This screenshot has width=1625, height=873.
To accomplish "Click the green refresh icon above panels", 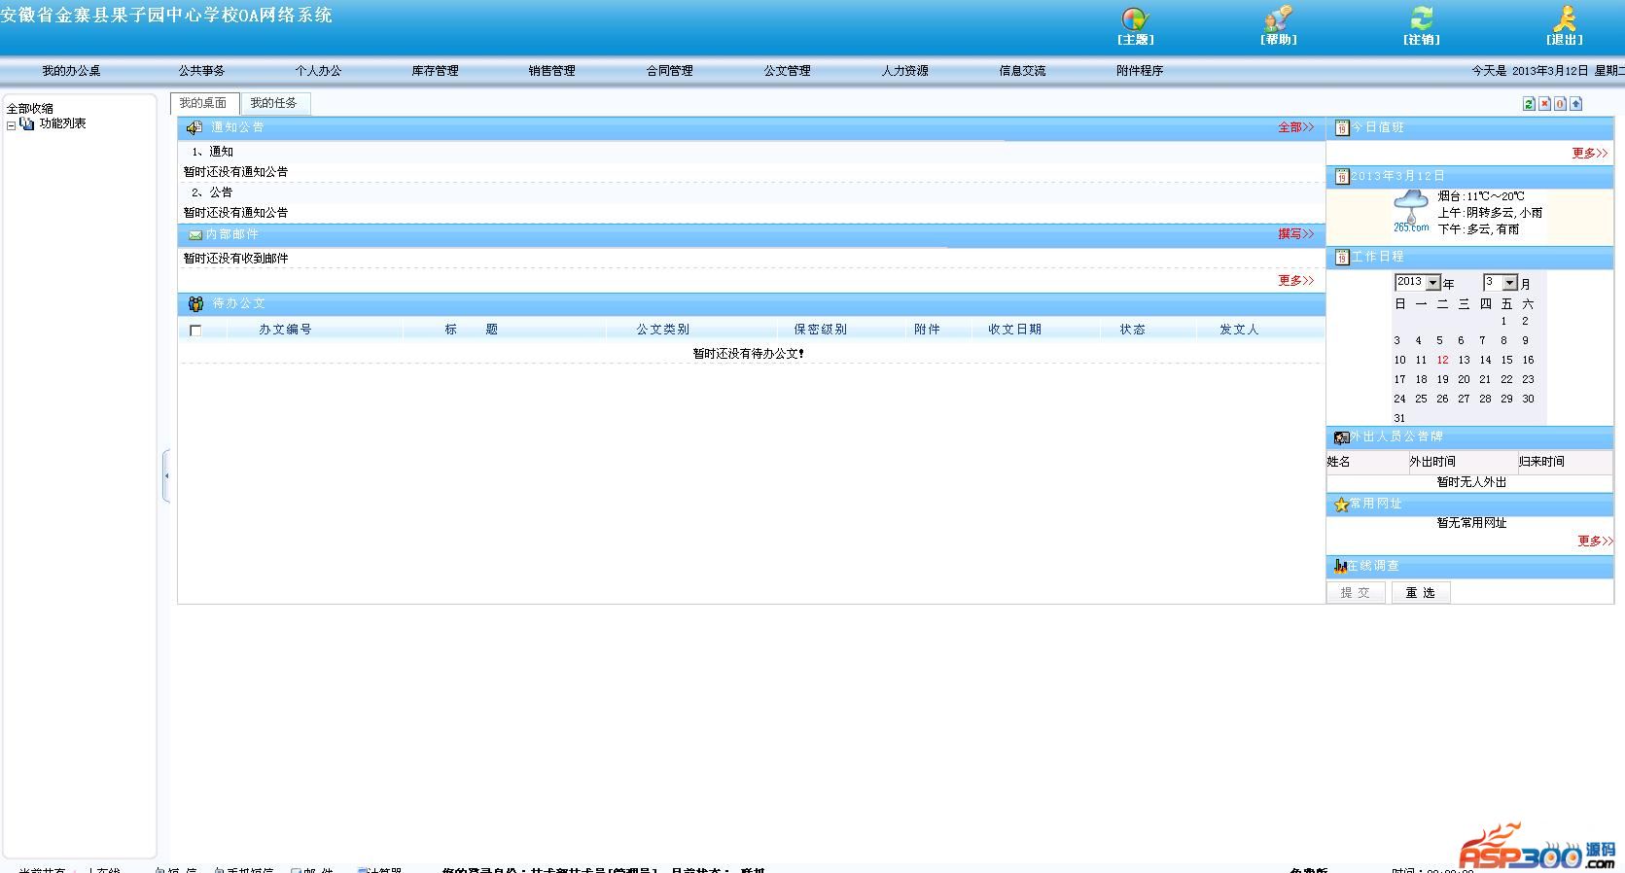I will point(1529,104).
